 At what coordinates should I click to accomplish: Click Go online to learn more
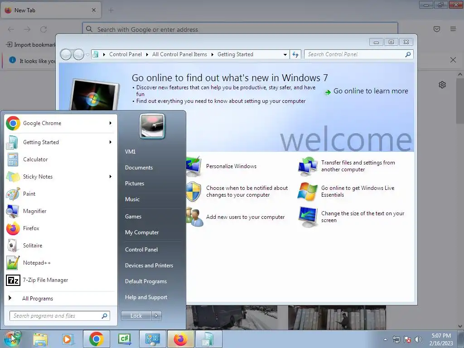366,91
